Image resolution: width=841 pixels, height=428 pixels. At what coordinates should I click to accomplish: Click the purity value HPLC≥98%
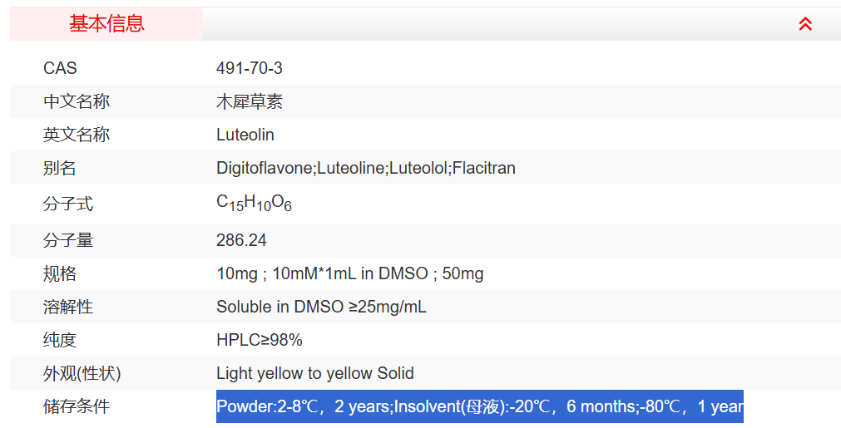tap(260, 340)
